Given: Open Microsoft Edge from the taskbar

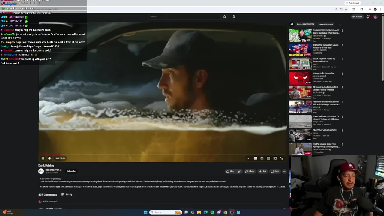Looking at the screenshot, I should (x=205, y=212).
